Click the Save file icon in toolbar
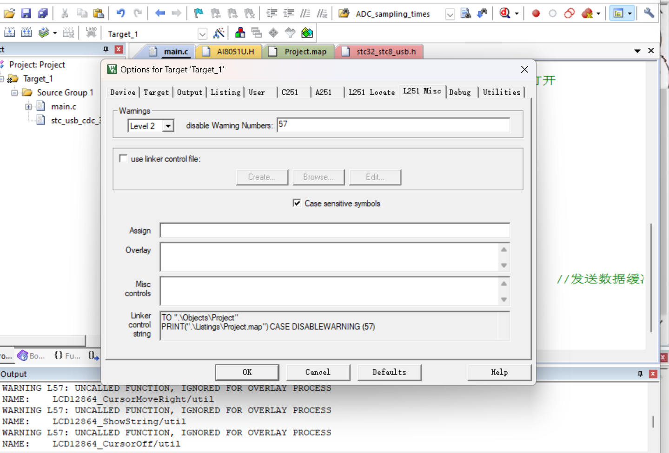 [26, 13]
